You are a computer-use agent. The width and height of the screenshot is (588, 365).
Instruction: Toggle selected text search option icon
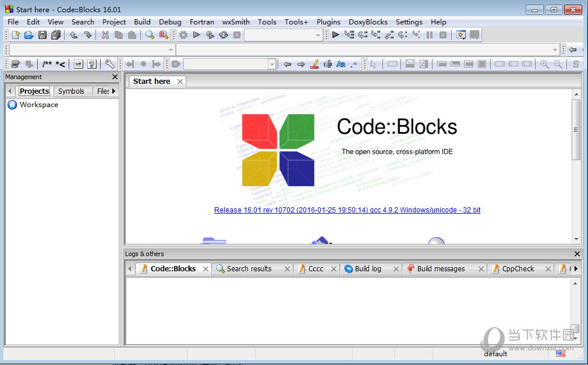coord(327,64)
